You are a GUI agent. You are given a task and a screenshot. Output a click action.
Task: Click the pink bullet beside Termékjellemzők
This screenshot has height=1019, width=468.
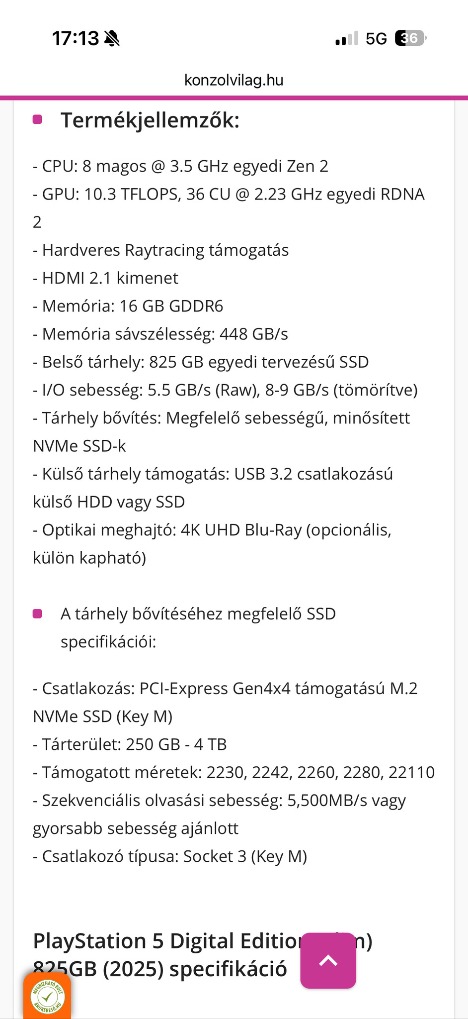[37, 119]
